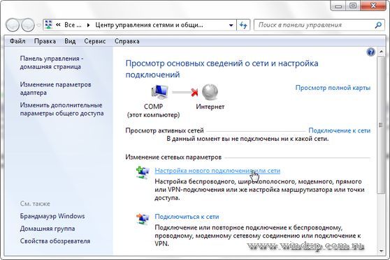
Task: Click breadcrumb Центр управления сетями segment
Action: (150, 25)
